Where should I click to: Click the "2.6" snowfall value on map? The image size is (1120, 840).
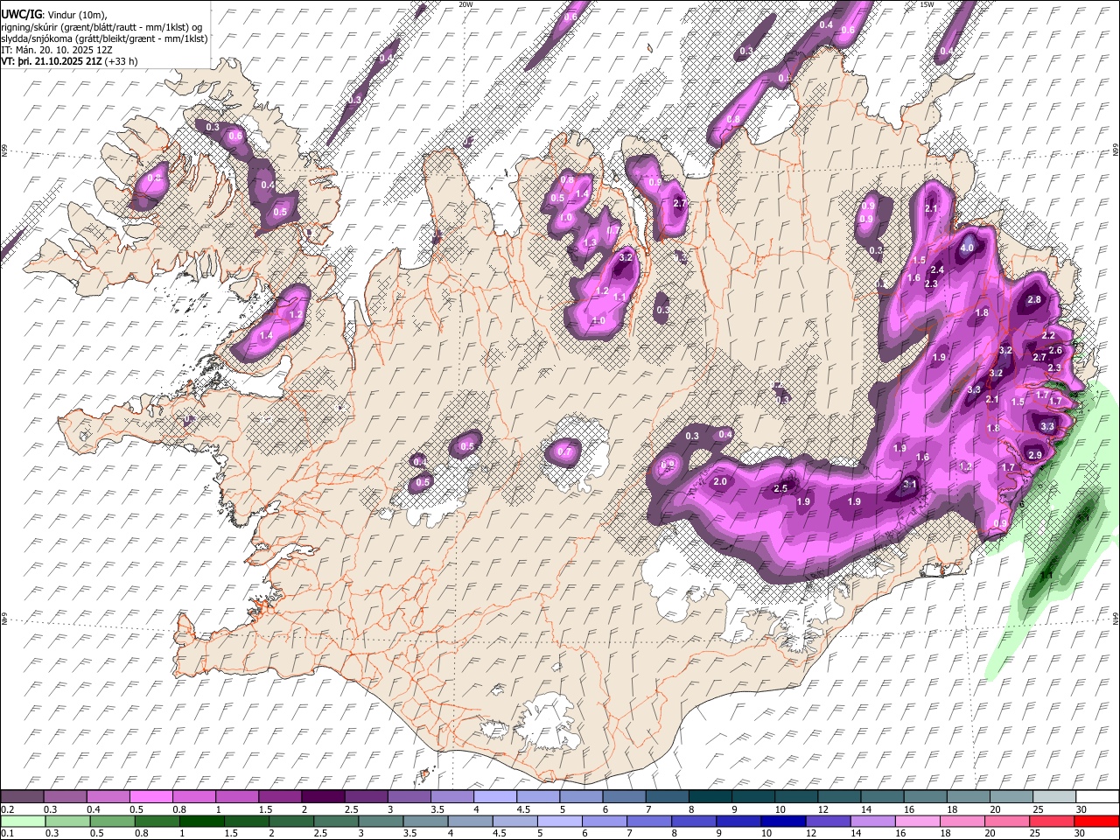pos(1055,350)
